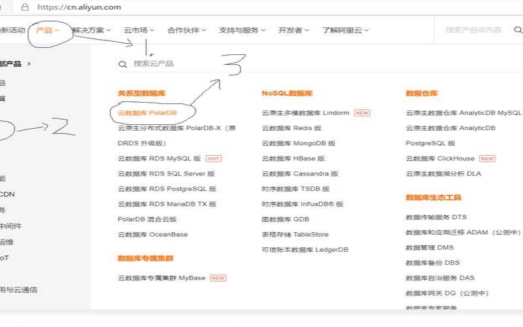Click the 关系型数据库 category heading

(141, 93)
